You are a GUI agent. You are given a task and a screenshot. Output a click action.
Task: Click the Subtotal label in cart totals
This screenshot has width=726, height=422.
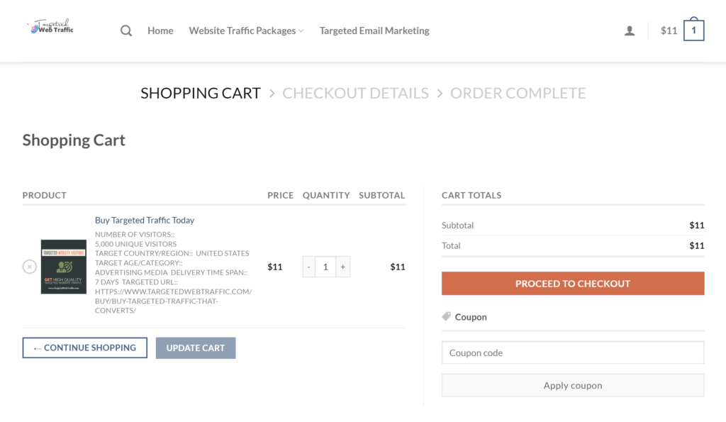457,226
